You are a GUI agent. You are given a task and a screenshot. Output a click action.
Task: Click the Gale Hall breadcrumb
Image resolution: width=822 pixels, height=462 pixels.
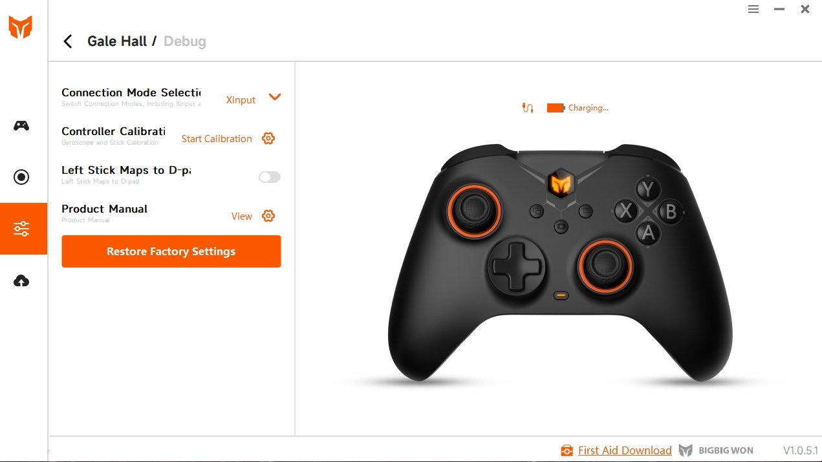[117, 41]
